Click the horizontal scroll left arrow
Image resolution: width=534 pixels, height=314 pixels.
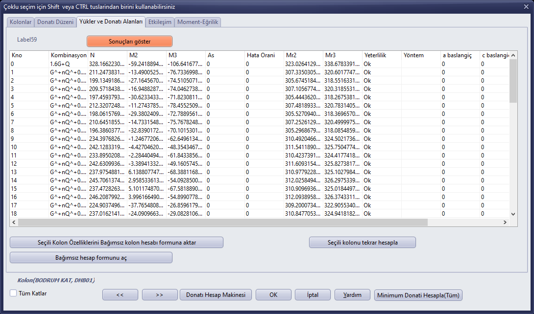coord(14,222)
